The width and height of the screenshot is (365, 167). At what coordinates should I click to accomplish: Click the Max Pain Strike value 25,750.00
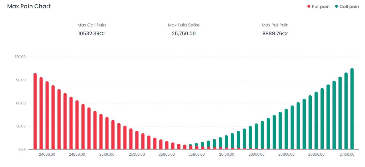(184, 34)
